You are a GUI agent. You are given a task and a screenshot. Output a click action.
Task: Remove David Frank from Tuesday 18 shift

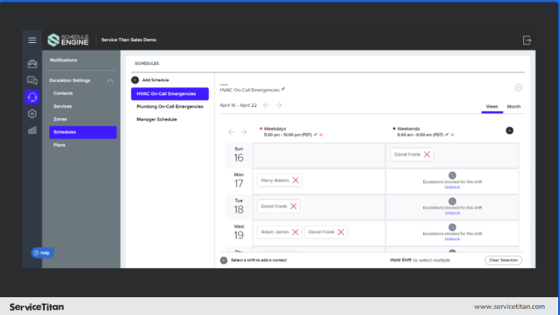pyautogui.click(x=293, y=206)
